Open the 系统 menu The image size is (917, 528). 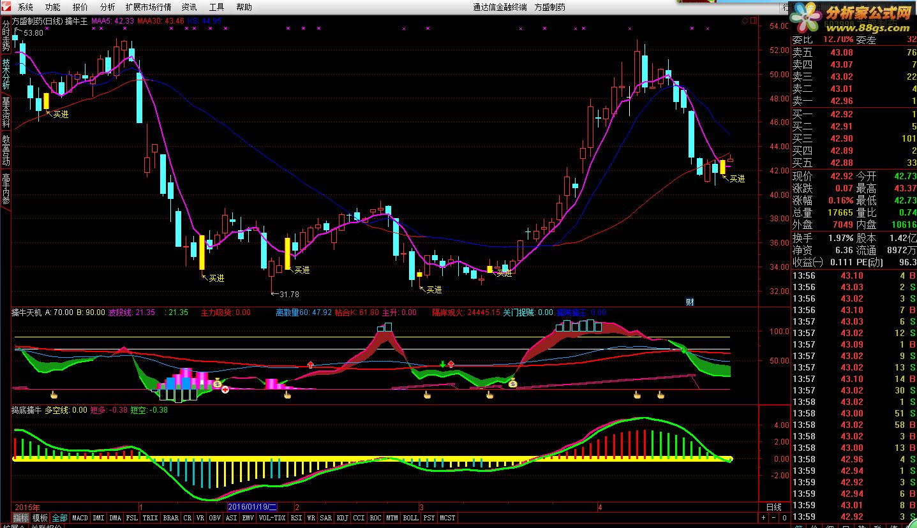coord(26,7)
